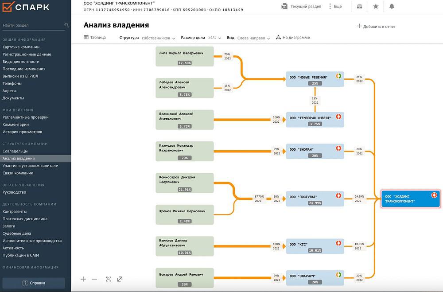Click Добавить в отчет button
This screenshot has height=292, width=443.
click(x=376, y=26)
